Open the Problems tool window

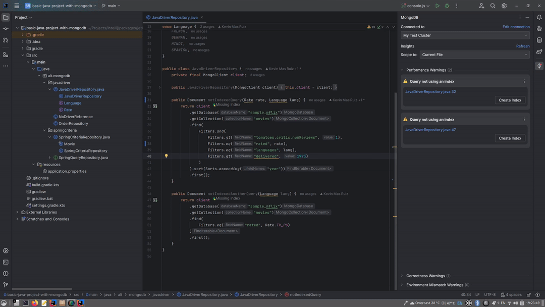pos(6,273)
